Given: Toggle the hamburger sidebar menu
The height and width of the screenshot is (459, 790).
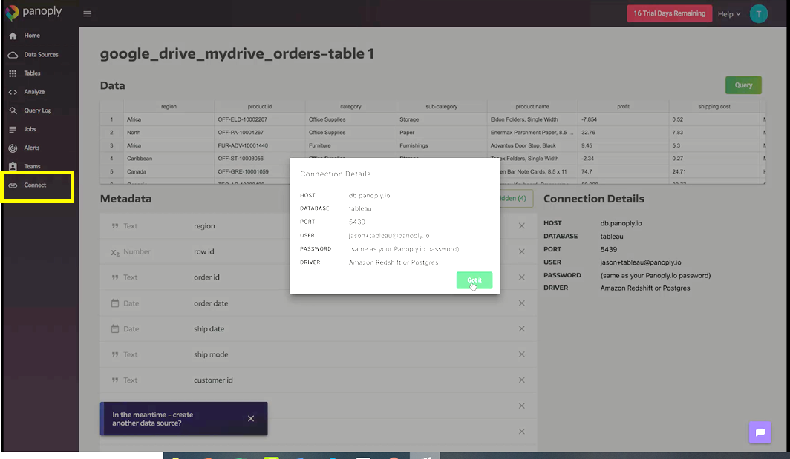Looking at the screenshot, I should [x=88, y=13].
